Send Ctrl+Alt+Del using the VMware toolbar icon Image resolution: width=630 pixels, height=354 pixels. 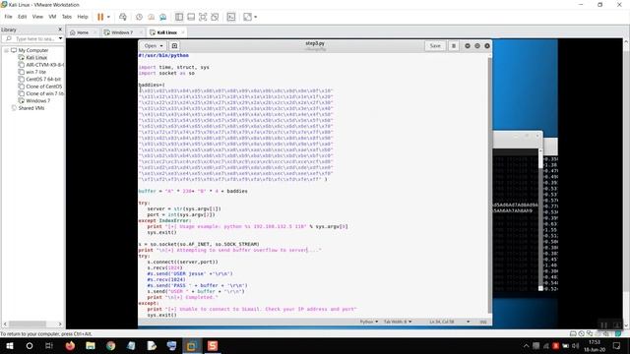pos(123,17)
